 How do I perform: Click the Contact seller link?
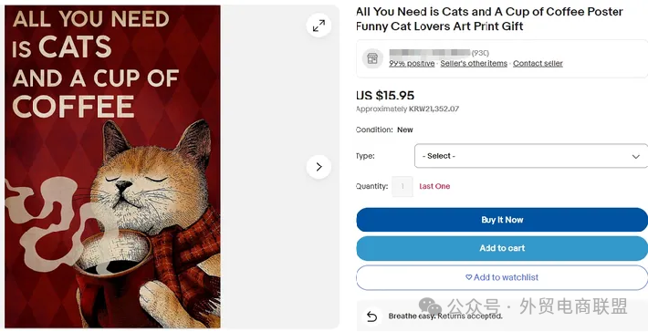pyautogui.click(x=538, y=64)
